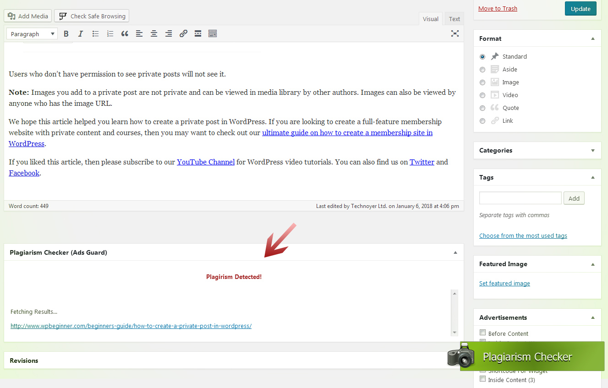Focus the Tags input field
The height and width of the screenshot is (388, 608).
[x=520, y=198]
